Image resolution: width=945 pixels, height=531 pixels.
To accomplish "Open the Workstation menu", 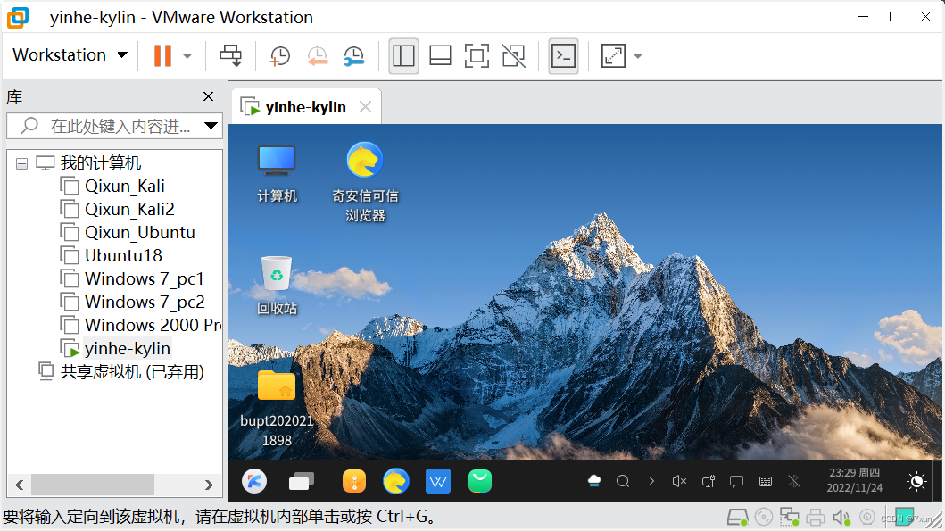I will (70, 54).
